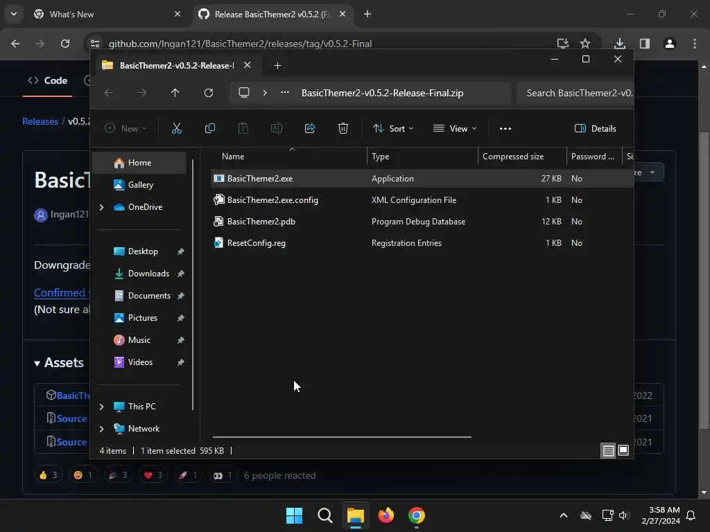View site information icon in Chrome address bar
This screenshot has height=532, width=710.
point(95,44)
